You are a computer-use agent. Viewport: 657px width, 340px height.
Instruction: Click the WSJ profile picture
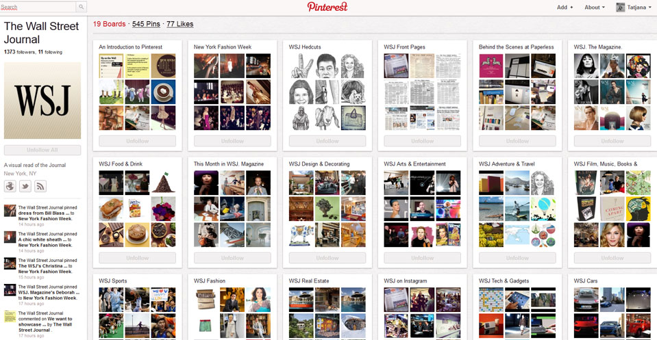[42, 101]
